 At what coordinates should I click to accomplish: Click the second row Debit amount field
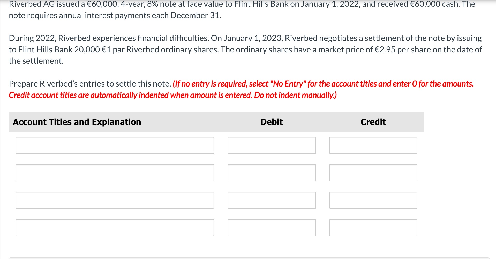click(272, 173)
